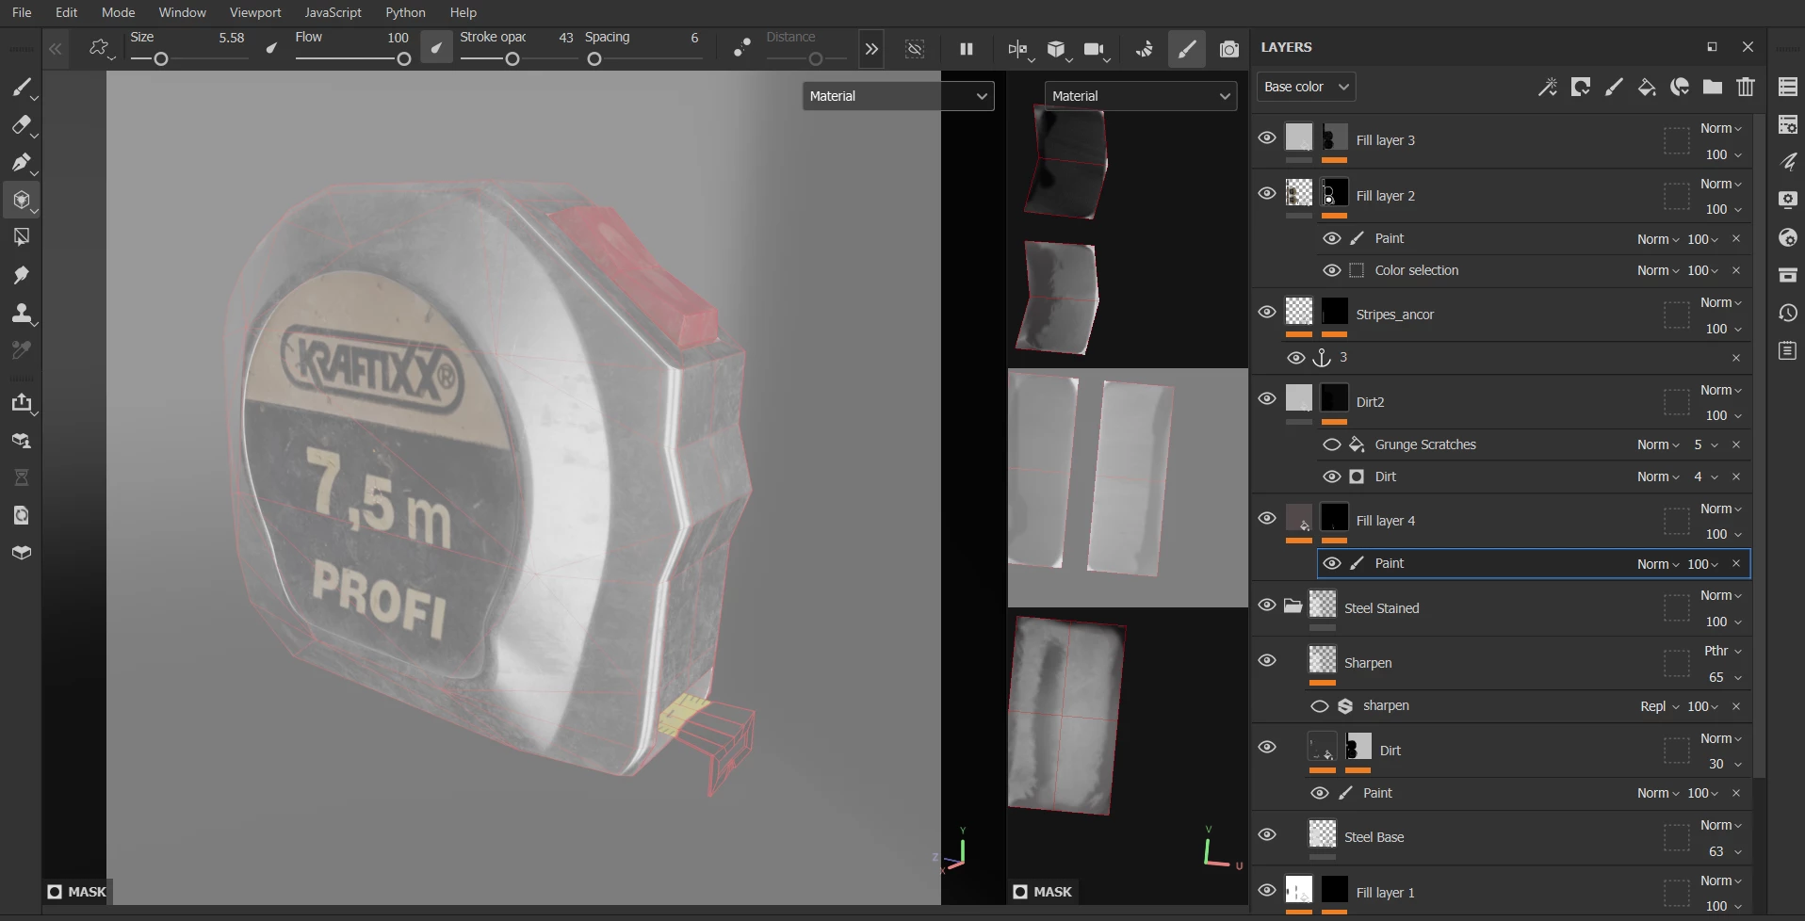Screen dimensions: 1805x921
Task: Click the brush Size slider handle
Action: coord(161,59)
